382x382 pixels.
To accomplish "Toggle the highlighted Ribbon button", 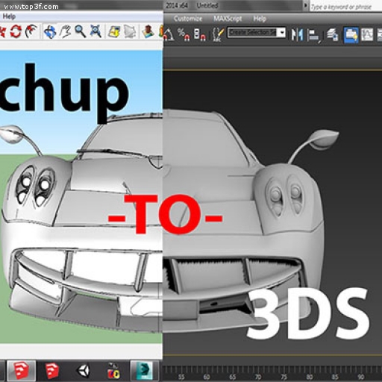I will 351,34.
